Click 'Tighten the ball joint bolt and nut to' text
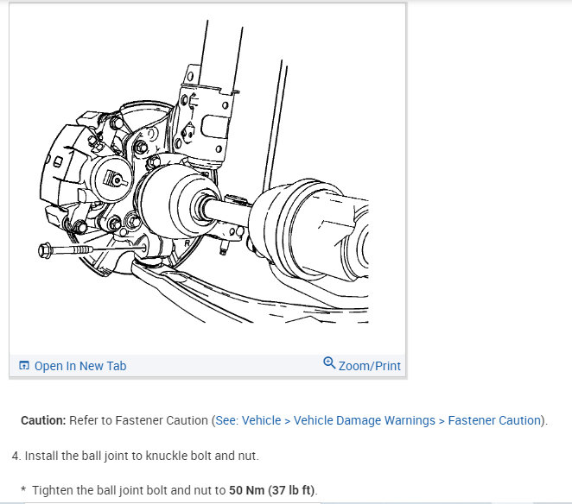Screen dimensions: 572x504 129,490
